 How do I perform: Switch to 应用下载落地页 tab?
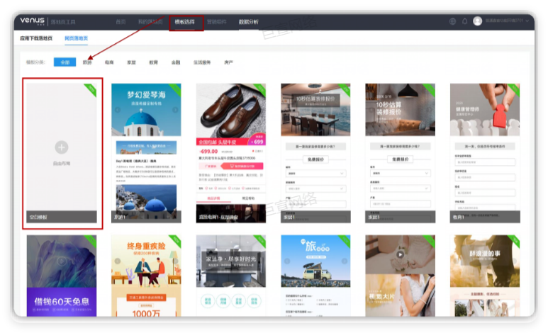(x=36, y=38)
